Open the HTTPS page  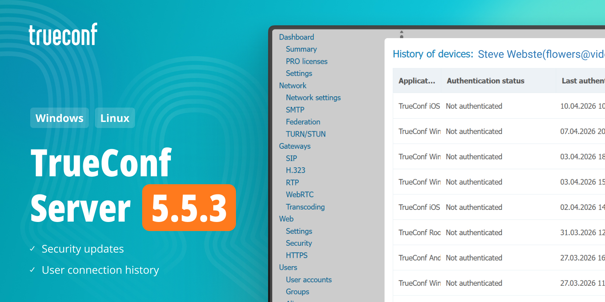[x=297, y=255]
